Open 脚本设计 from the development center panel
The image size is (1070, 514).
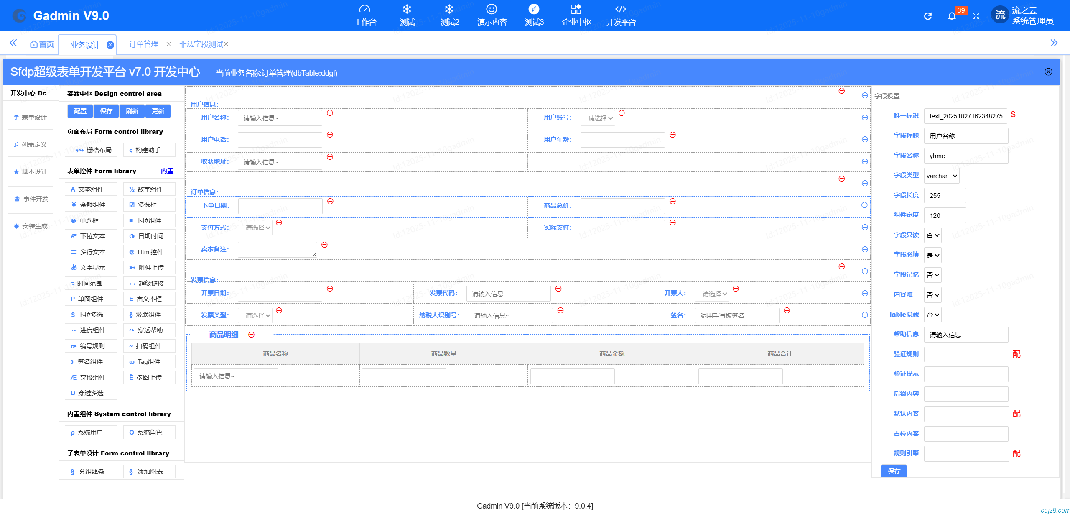(30, 171)
